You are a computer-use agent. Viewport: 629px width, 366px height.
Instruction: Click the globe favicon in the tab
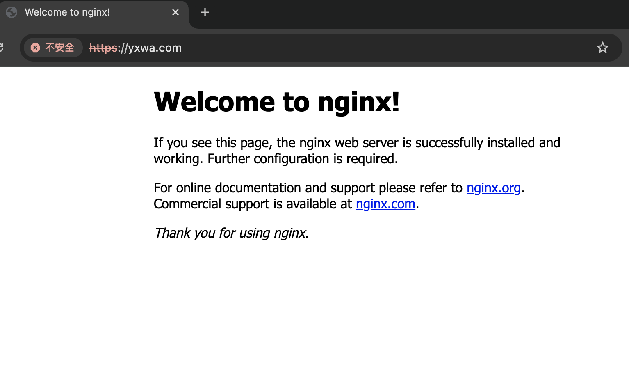tap(11, 12)
